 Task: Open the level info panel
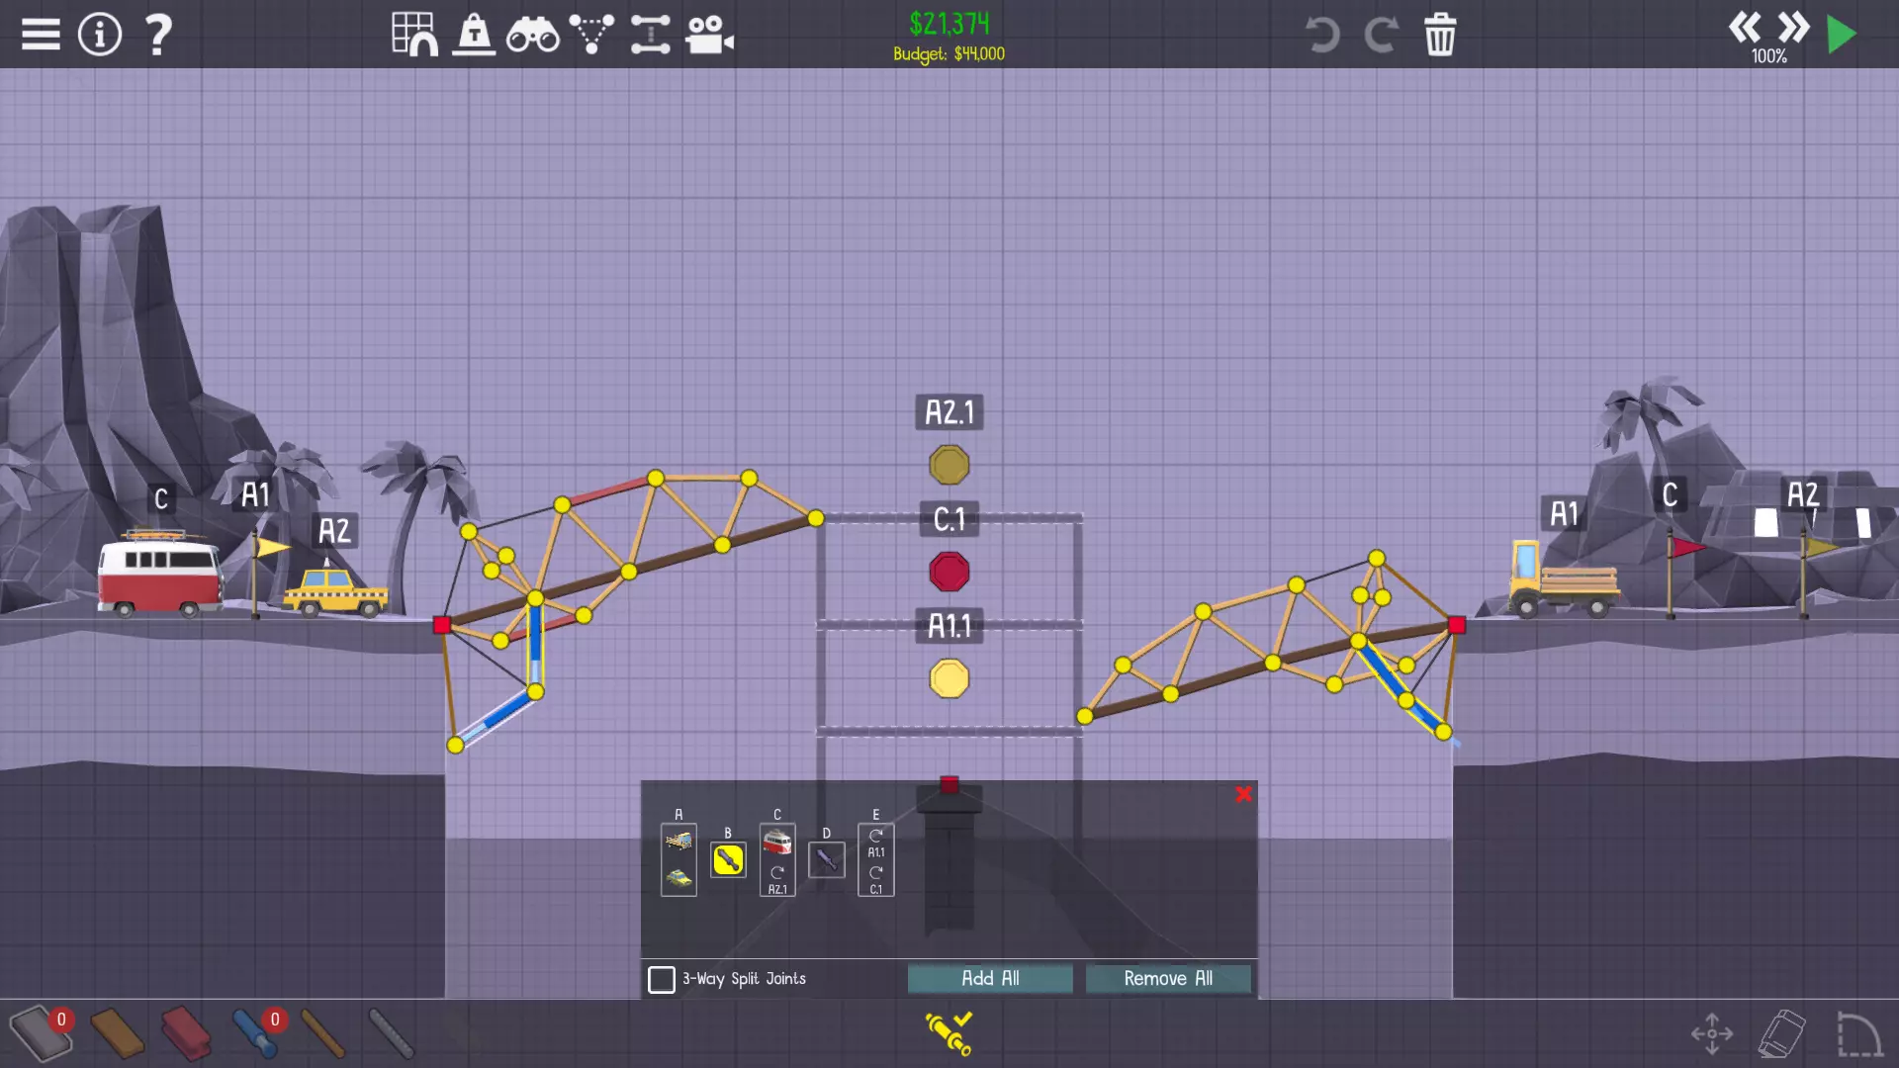pos(100,35)
